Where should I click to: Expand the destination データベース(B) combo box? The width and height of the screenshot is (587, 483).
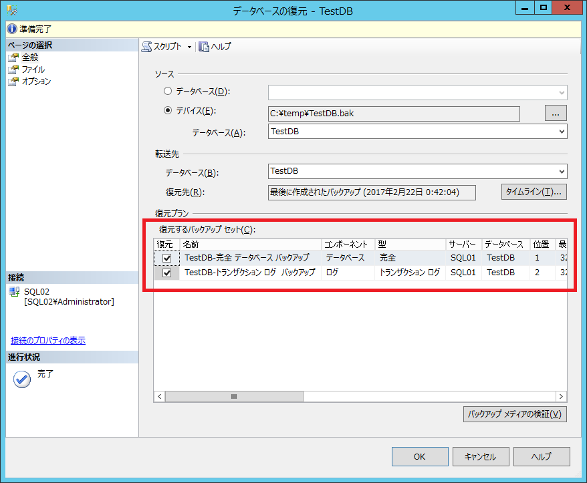coord(560,172)
